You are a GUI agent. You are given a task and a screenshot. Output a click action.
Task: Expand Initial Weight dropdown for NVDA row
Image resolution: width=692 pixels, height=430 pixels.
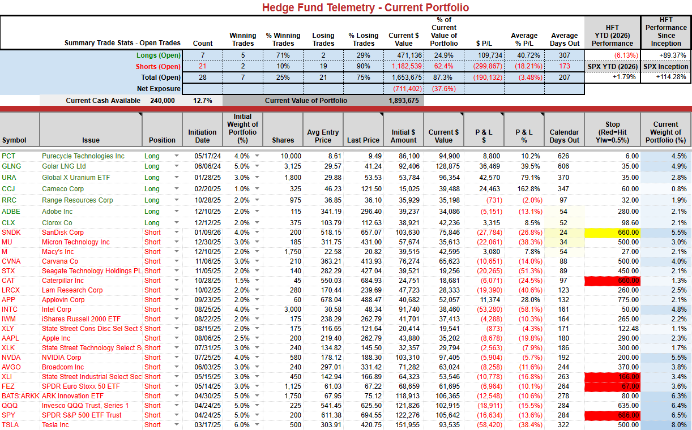[257, 358]
